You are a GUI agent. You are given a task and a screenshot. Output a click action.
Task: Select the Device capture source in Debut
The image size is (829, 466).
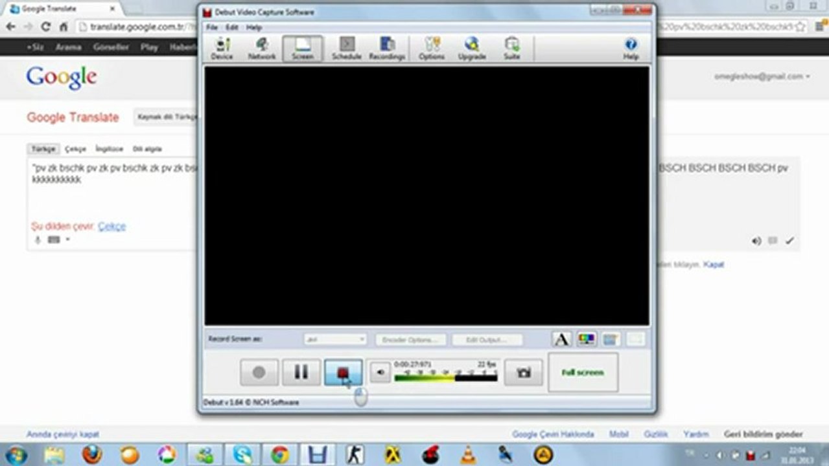tap(222, 49)
